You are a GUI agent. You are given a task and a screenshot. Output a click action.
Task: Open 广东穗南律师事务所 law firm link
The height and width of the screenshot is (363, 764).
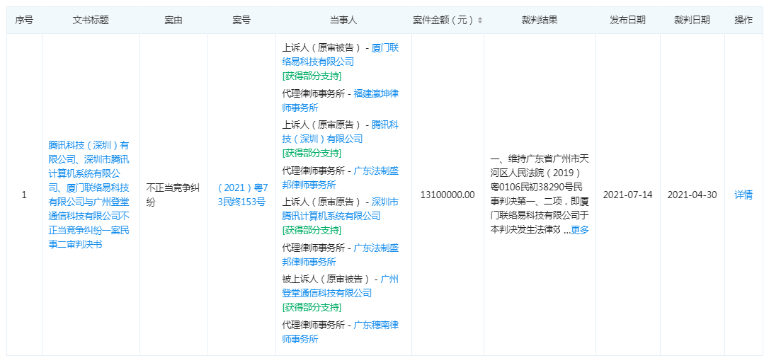[340, 333]
